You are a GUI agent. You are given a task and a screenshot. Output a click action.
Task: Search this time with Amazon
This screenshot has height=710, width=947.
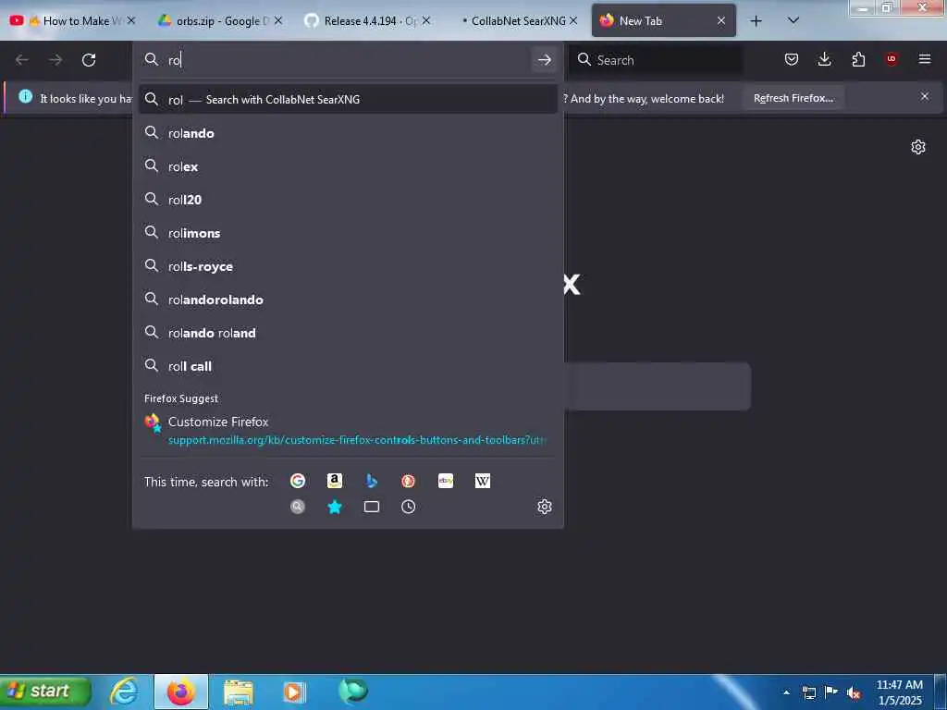(335, 481)
